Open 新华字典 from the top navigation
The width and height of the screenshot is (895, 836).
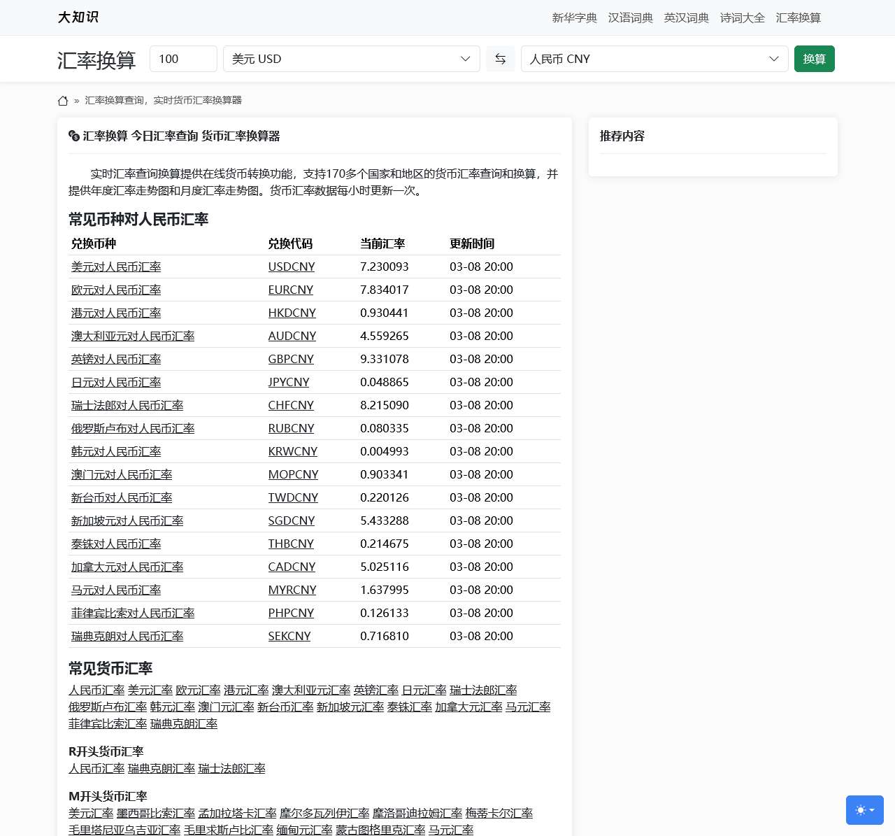pos(574,18)
